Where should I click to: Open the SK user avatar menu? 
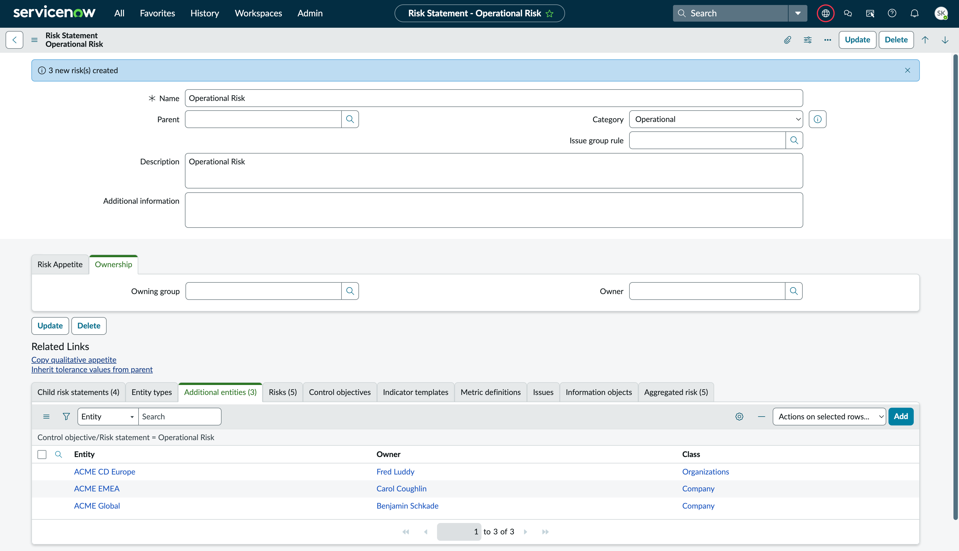coord(941,13)
